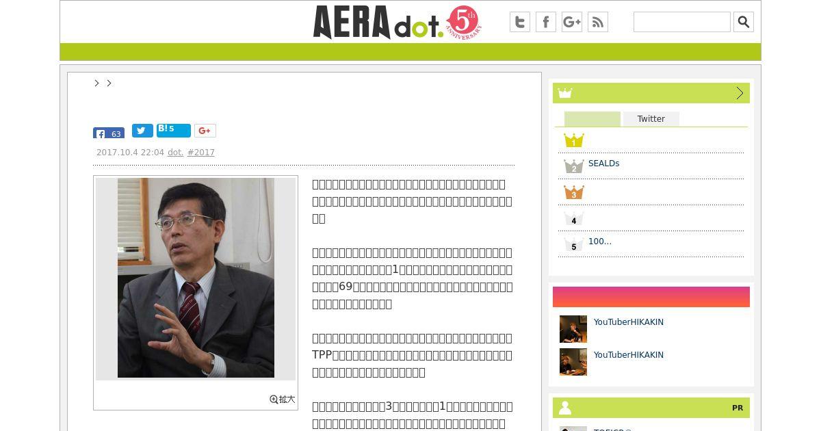Open the RSS feed icon in header

598,22
